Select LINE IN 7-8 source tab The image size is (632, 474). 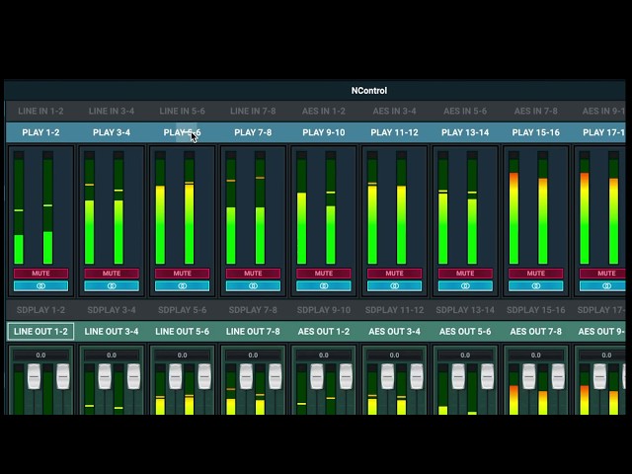253,111
